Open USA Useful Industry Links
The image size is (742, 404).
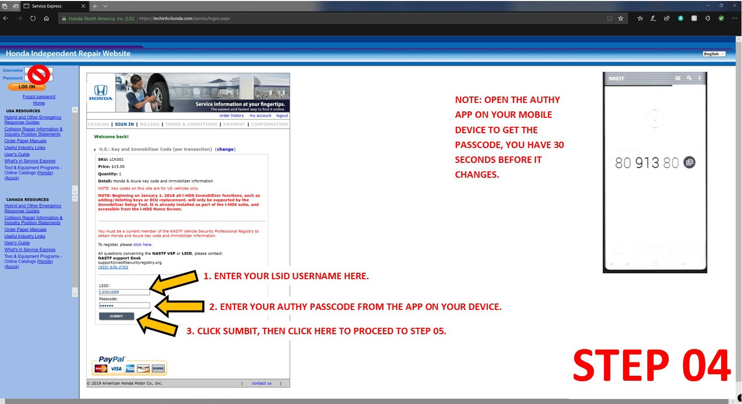click(x=25, y=148)
